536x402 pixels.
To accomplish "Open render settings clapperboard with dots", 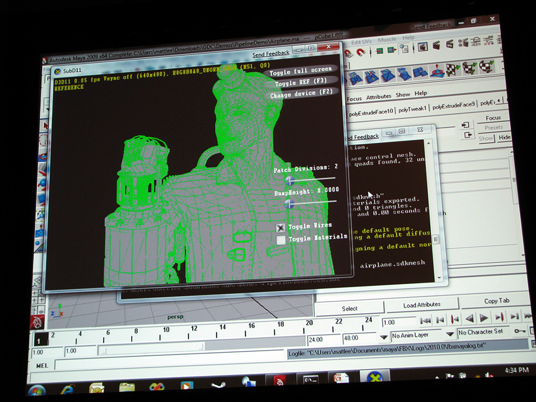I will (463, 43).
